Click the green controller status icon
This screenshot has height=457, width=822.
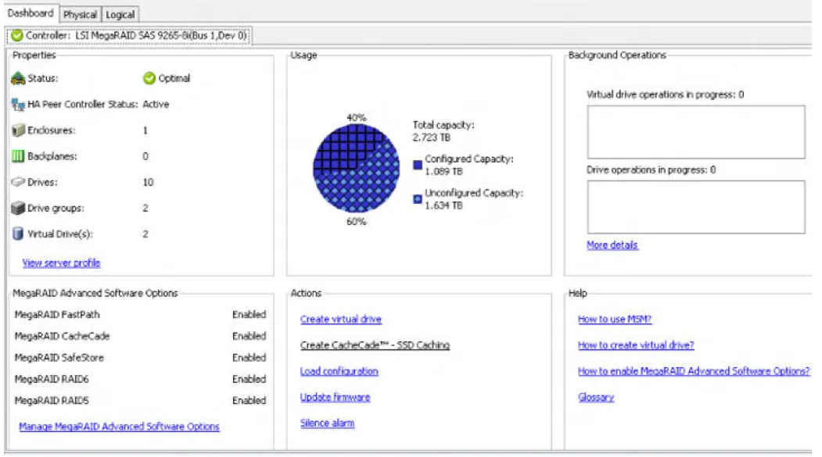[16, 36]
